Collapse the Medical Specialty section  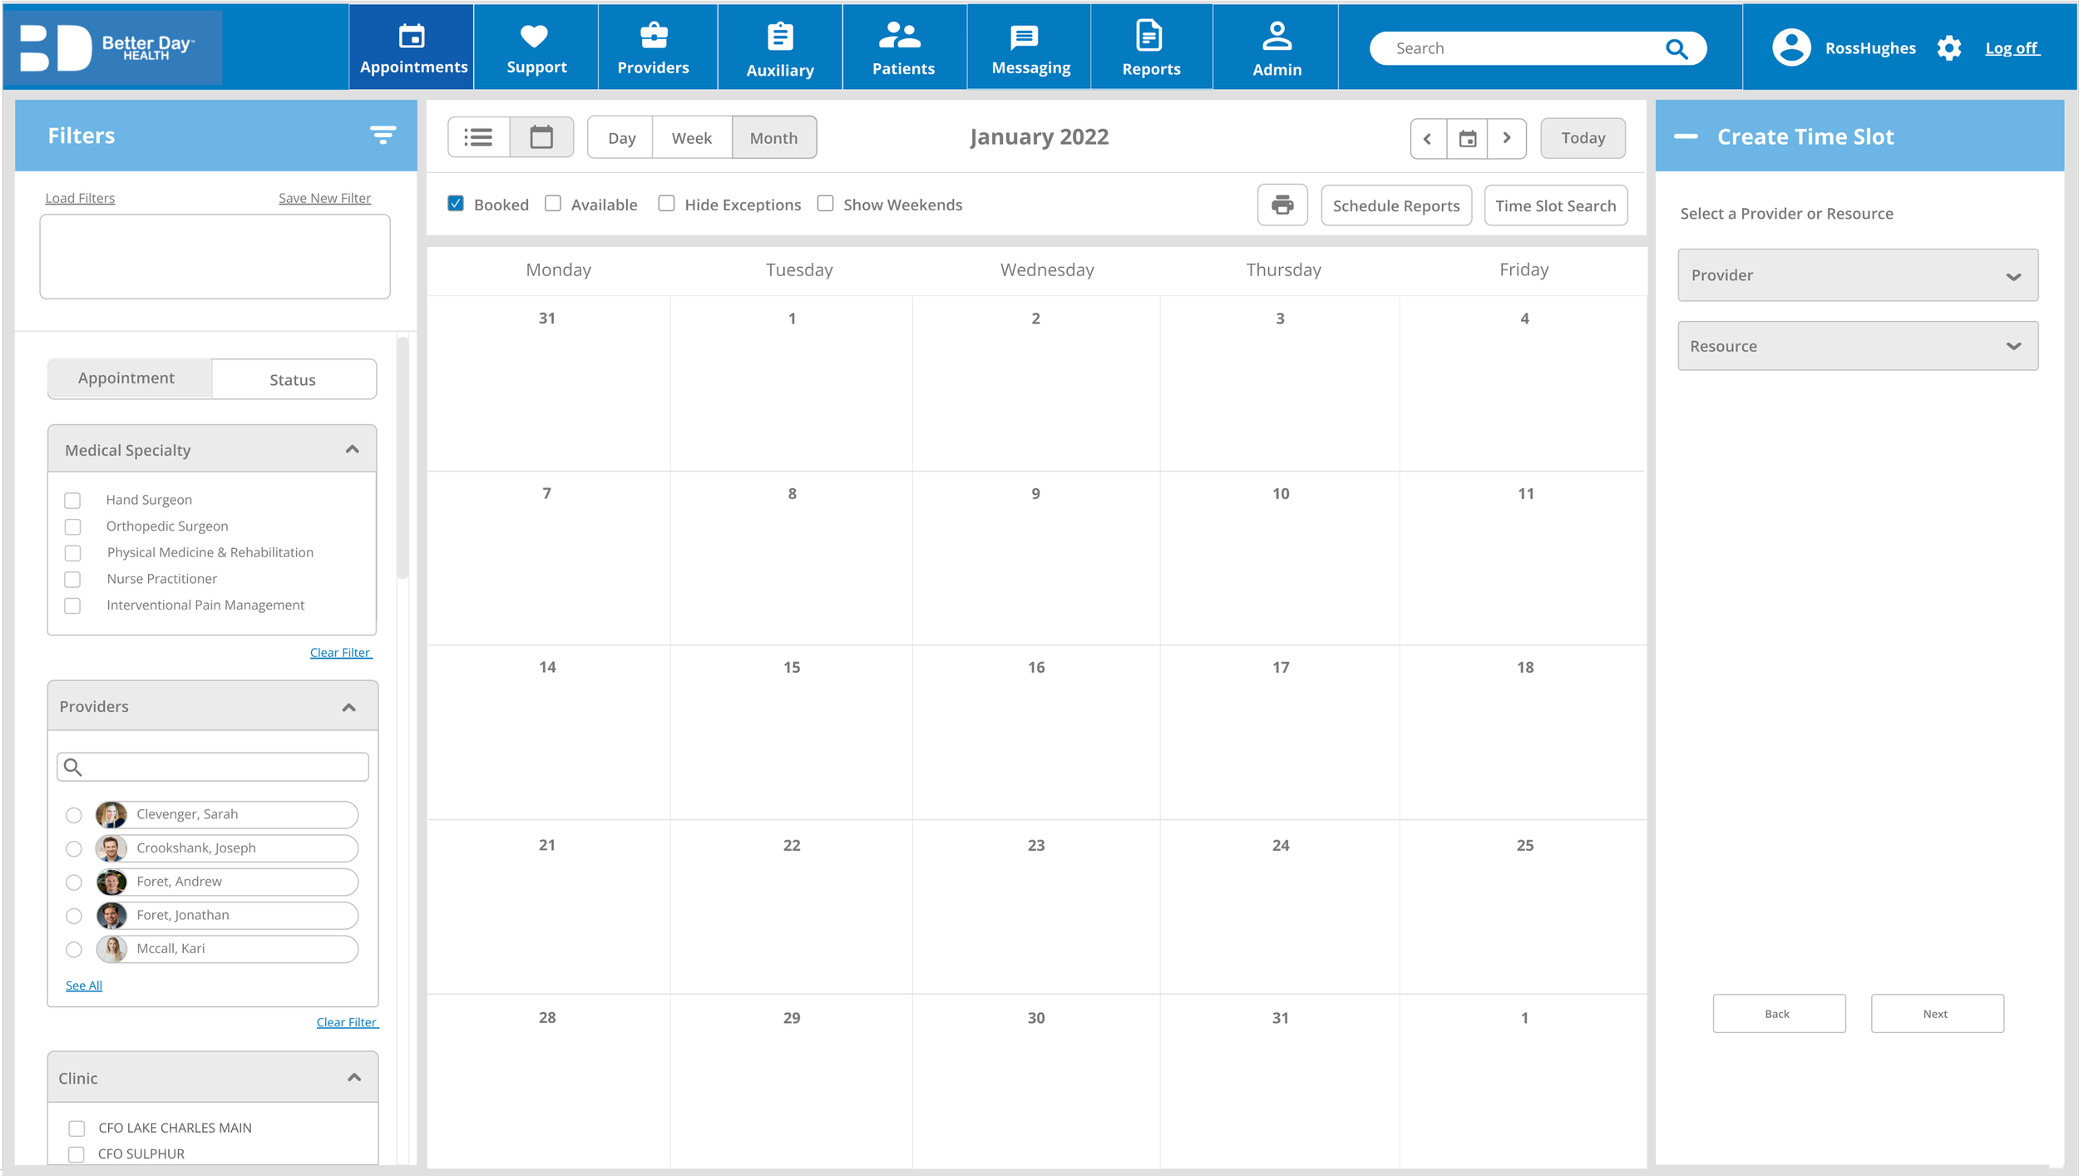[x=352, y=450]
